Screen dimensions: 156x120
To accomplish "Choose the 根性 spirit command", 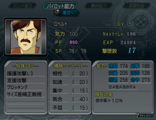I will (x=70, y=74).
